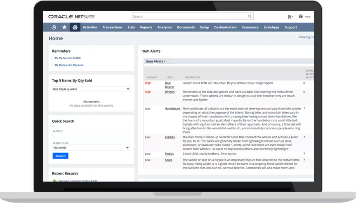Expand the this fiscal quarter dropdown
This screenshot has width=356, height=203.
[x=91, y=89]
